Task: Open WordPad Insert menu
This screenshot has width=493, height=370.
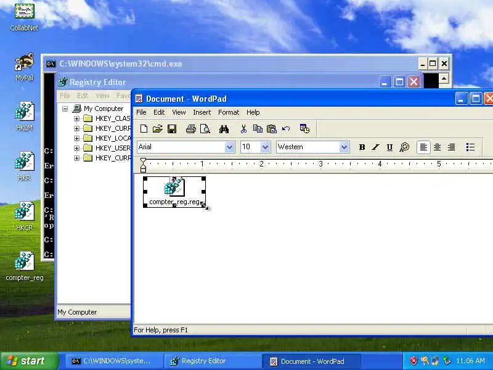Action: coord(202,112)
